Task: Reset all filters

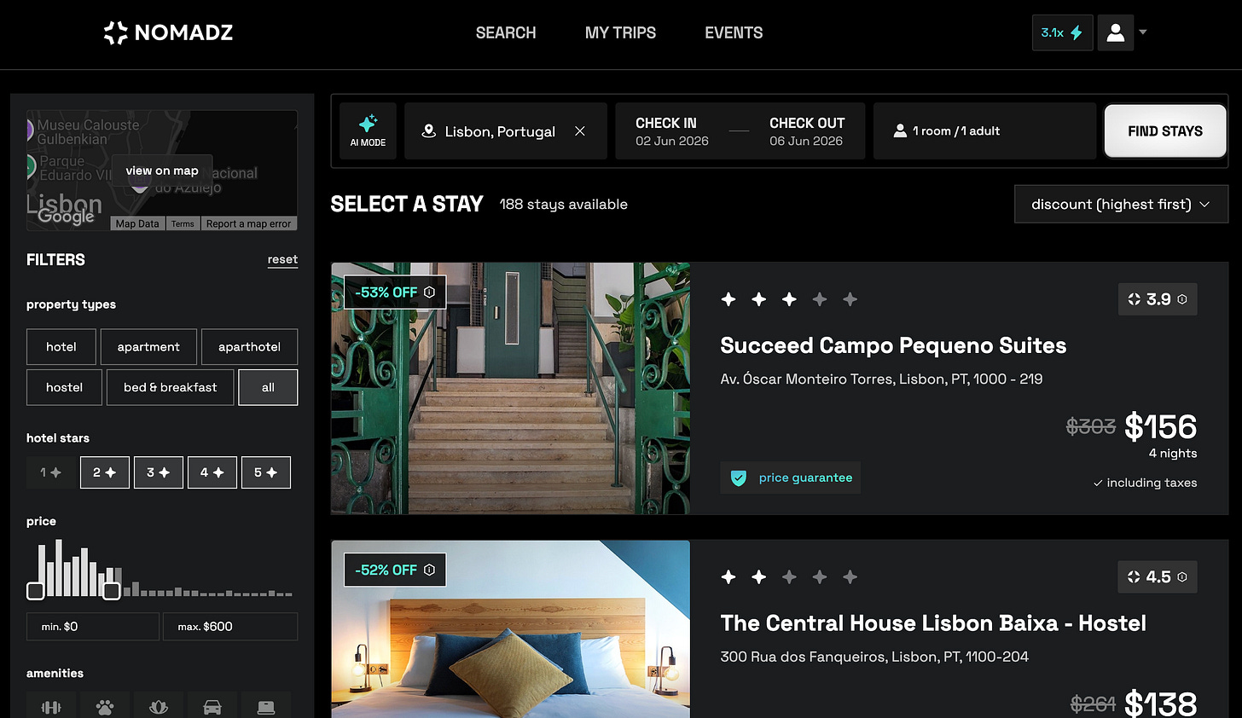Action: tap(282, 260)
